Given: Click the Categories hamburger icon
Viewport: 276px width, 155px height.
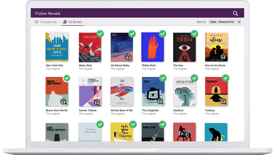Looking at the screenshot, I should pyautogui.click(x=36, y=22).
